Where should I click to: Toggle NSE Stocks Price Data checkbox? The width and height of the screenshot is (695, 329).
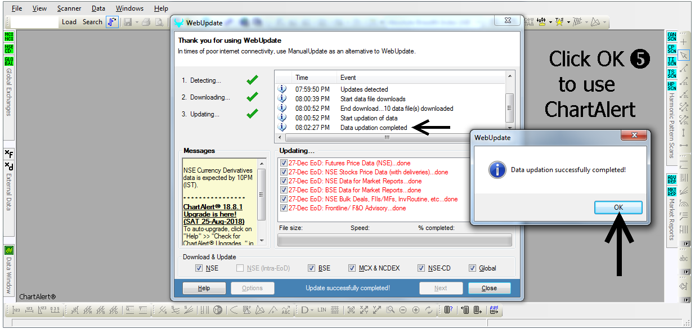click(x=284, y=172)
